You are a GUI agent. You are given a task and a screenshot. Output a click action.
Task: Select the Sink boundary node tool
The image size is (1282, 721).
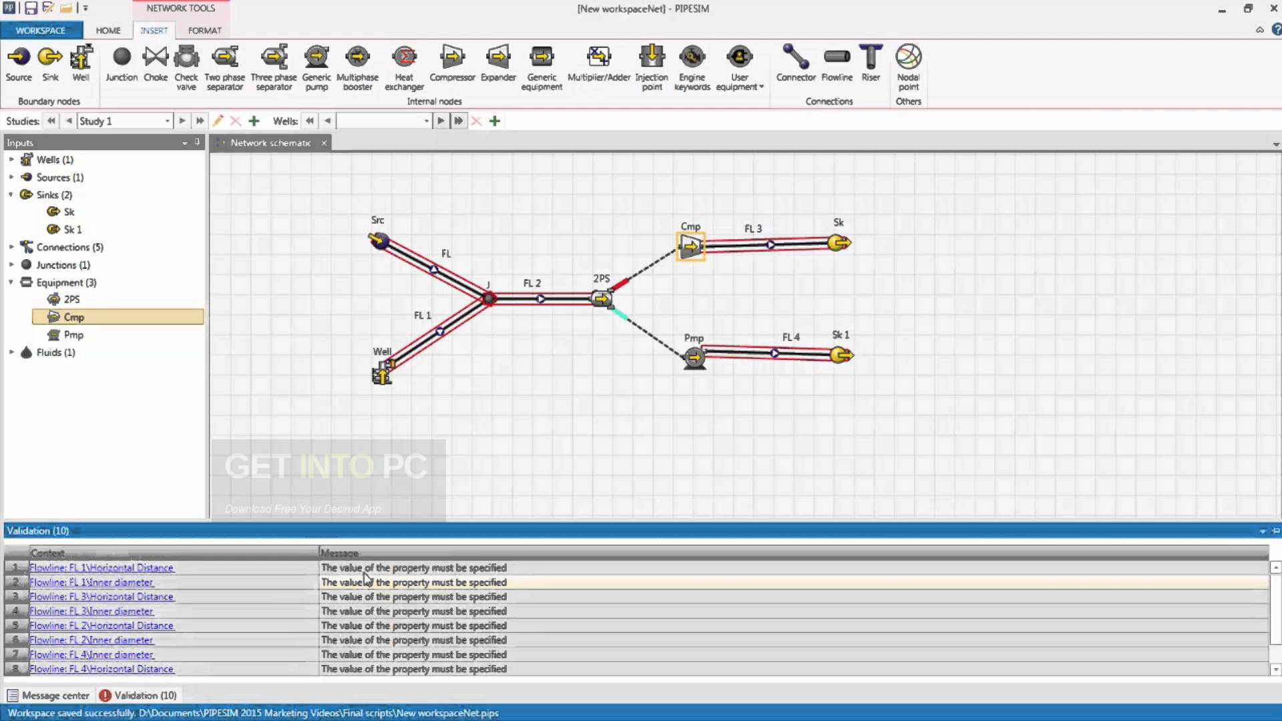click(50, 64)
